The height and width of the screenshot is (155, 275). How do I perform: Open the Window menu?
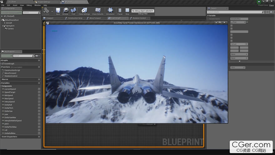coord(37,5)
